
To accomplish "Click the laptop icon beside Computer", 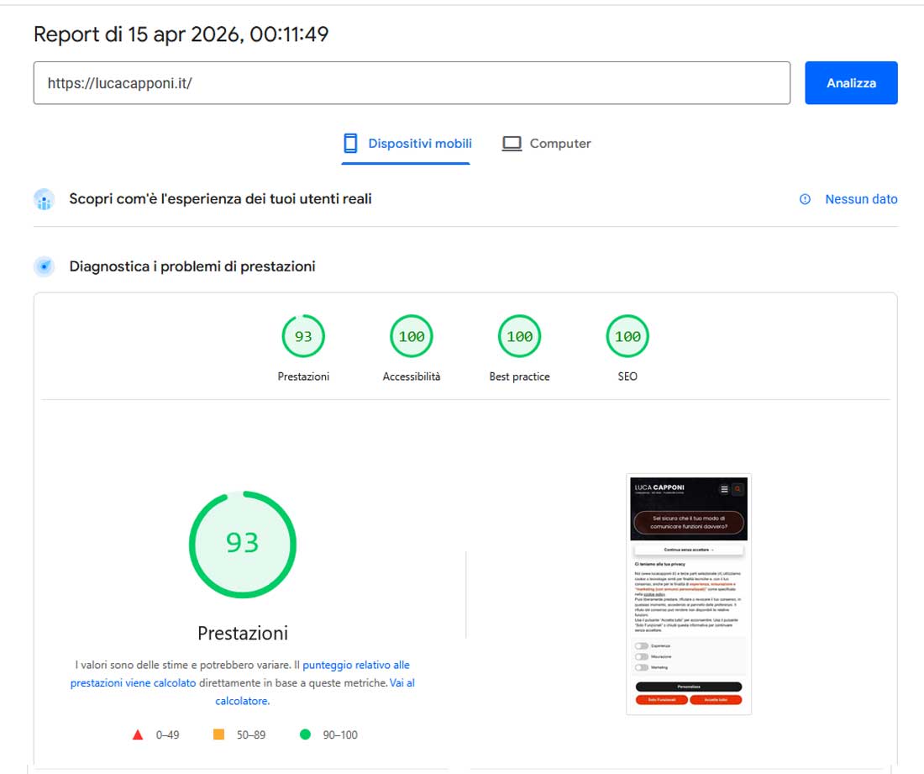I will point(512,144).
